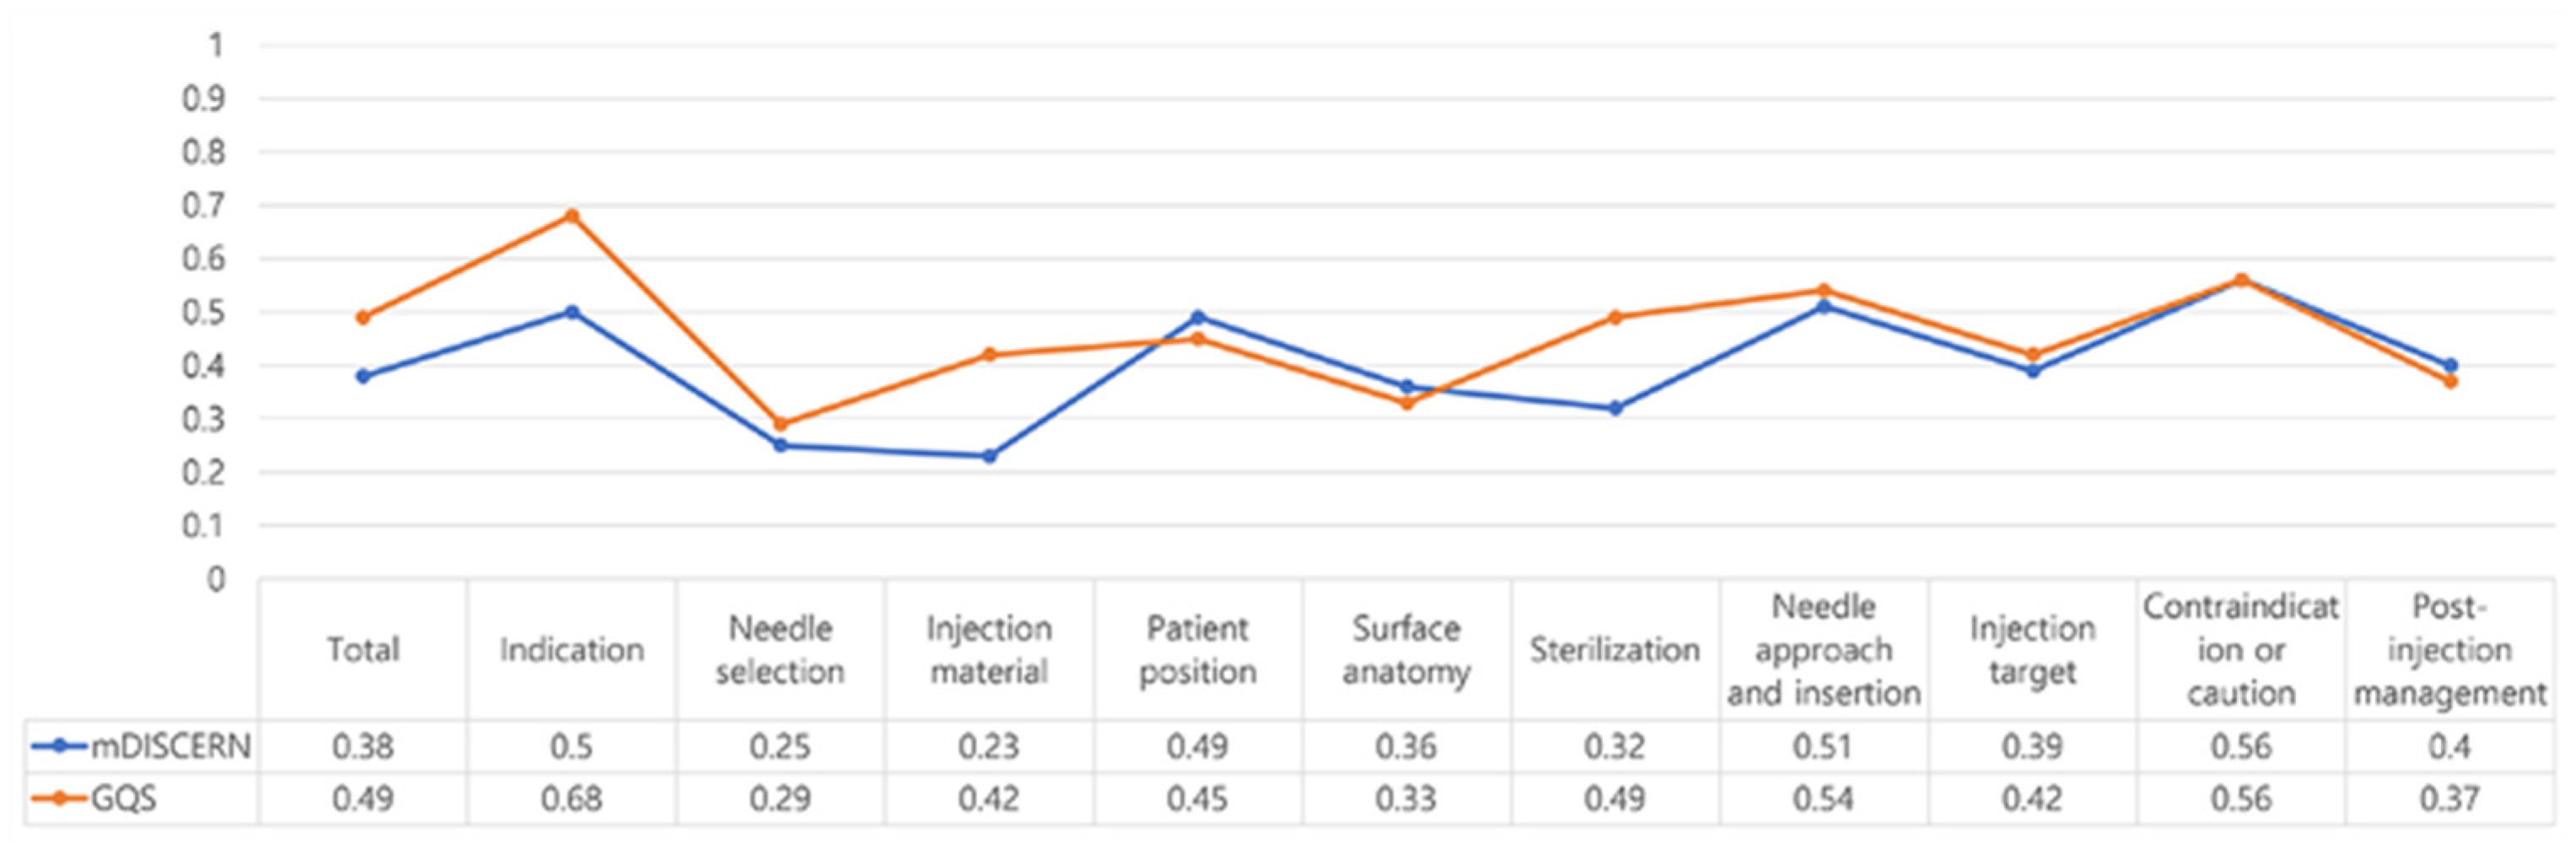Click the blue mDISCERN legend marker

click(x=59, y=746)
